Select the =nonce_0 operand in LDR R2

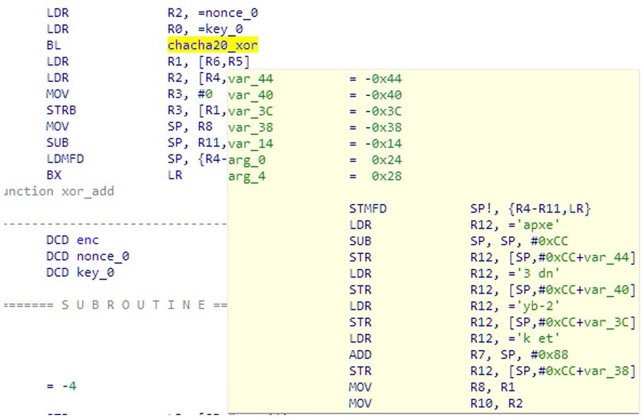point(216,13)
